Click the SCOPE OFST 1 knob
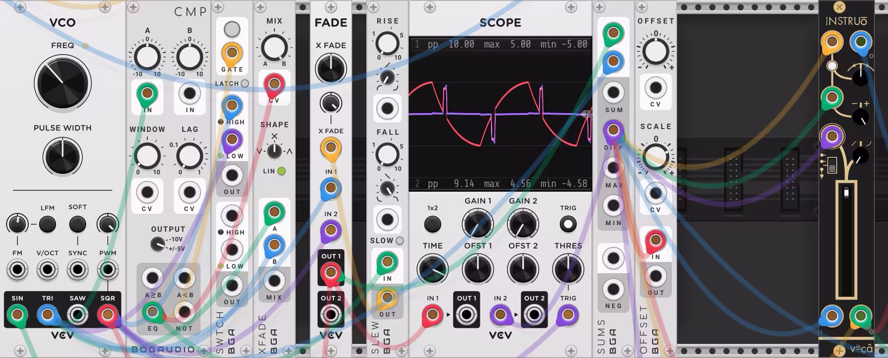Screen dimensions: 888x358 coord(477,270)
